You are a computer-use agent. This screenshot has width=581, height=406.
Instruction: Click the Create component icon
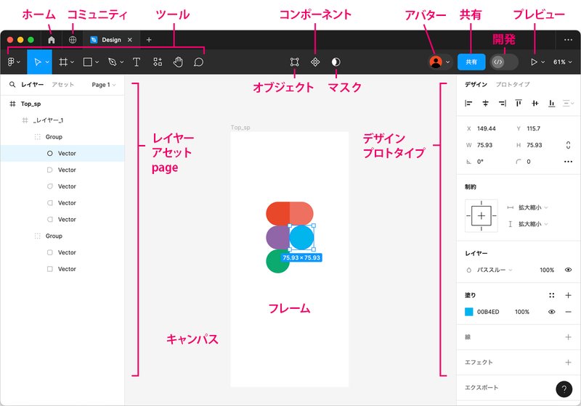[x=315, y=62]
